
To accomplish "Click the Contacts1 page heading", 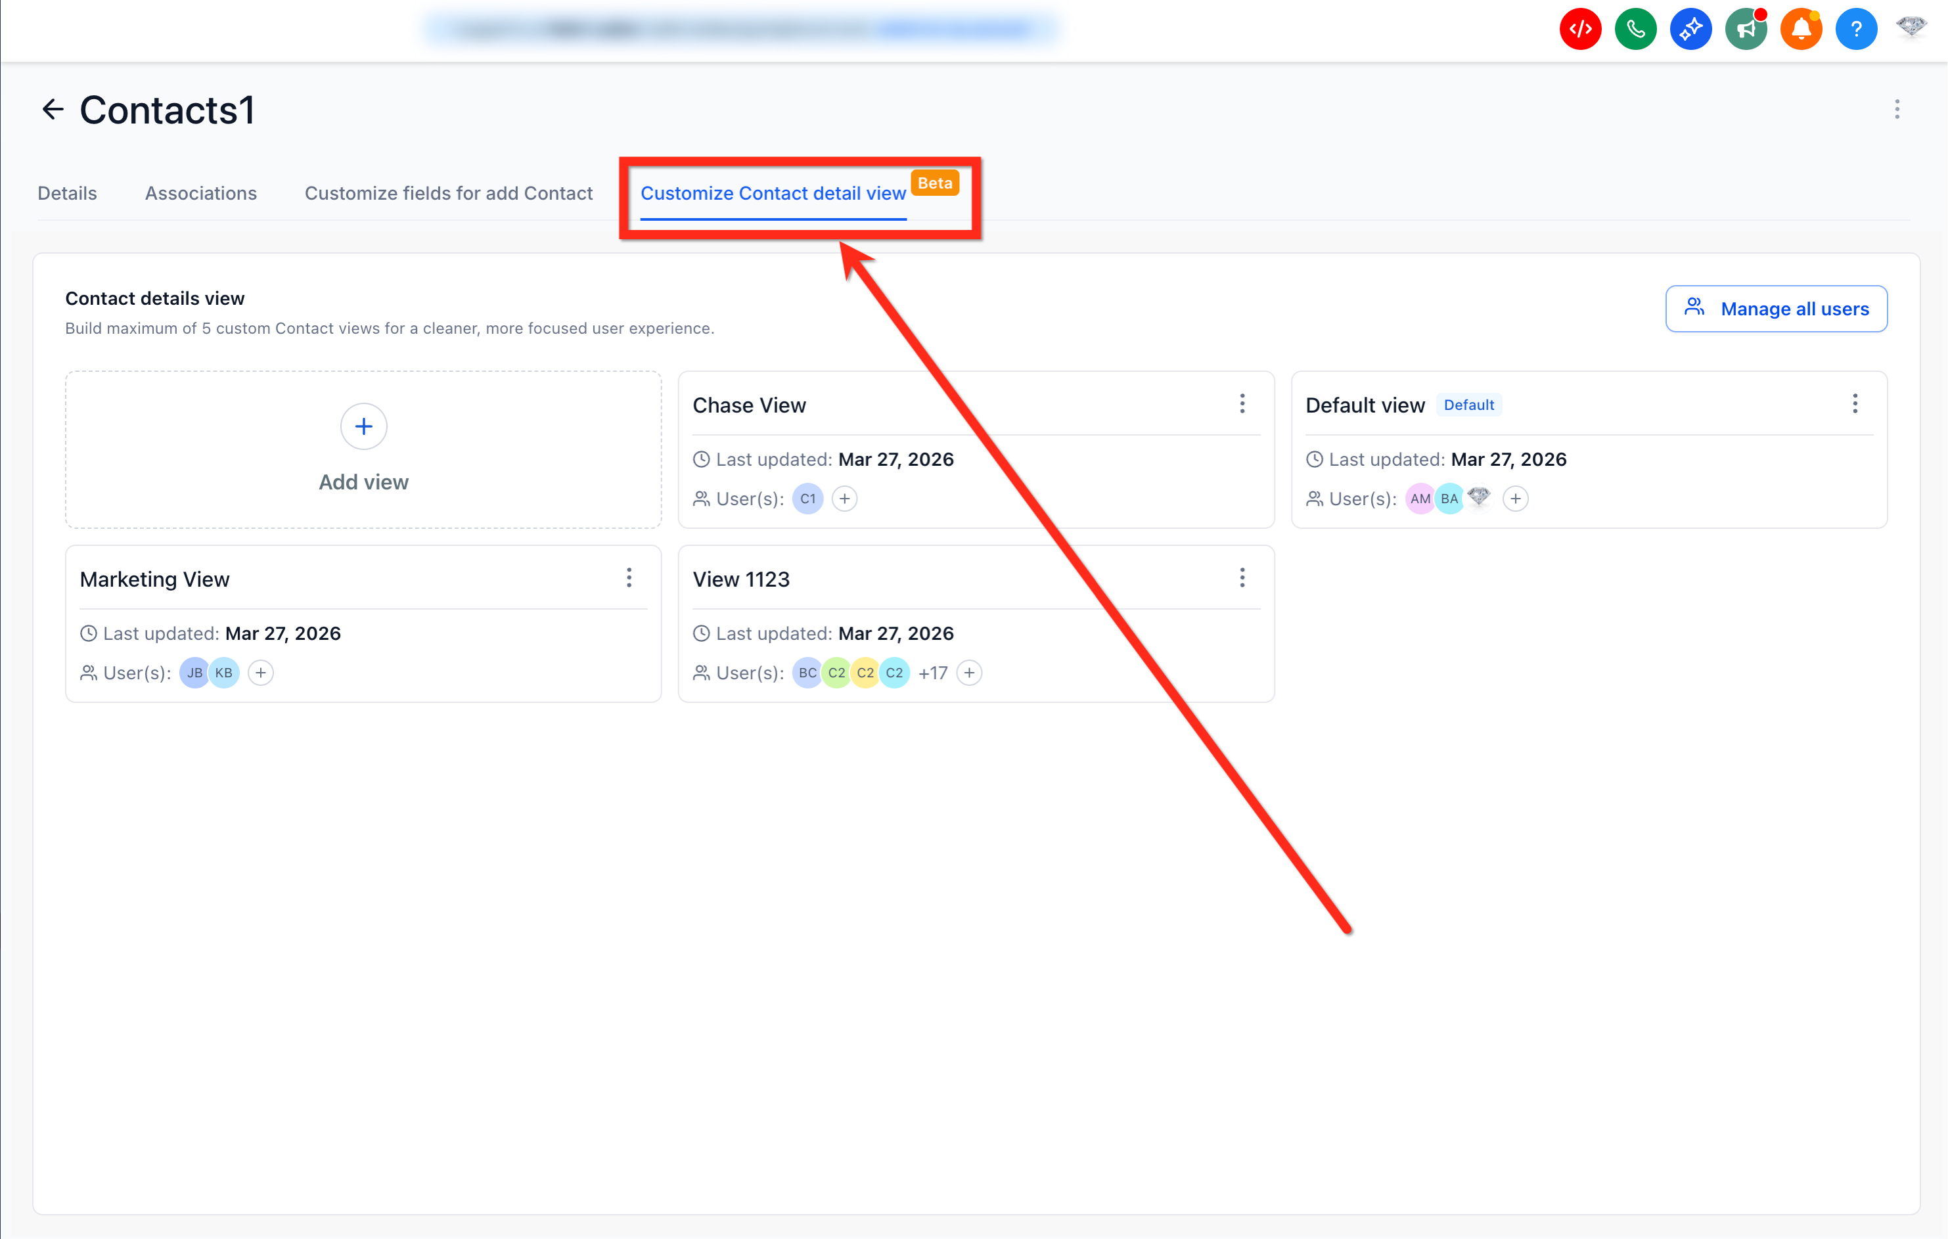I will [x=167, y=109].
